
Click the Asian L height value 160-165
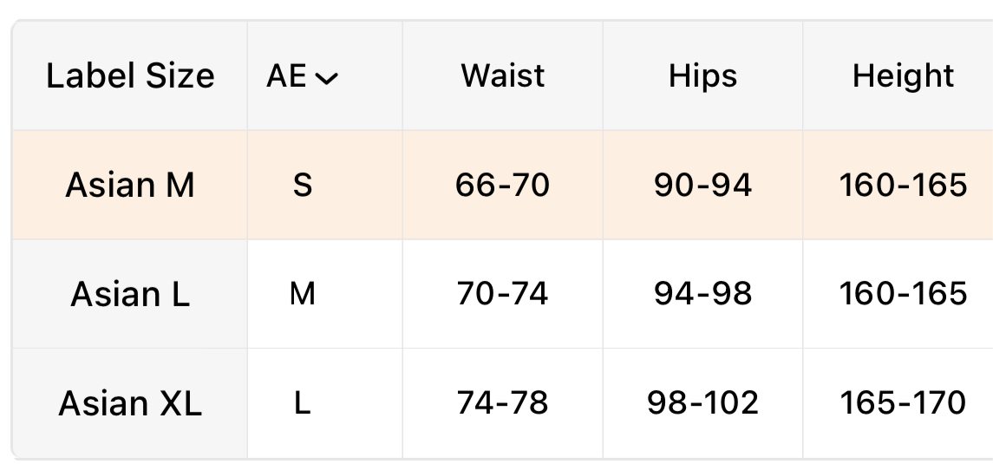coord(903,294)
